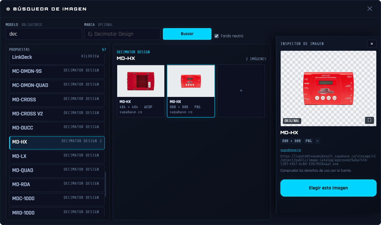Select the MD-HX proposal
Viewport: 381px width, 225px height.
(x=57, y=143)
